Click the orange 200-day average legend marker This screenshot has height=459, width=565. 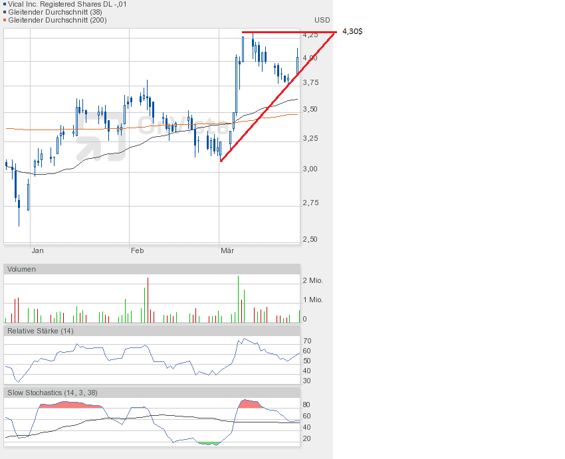(x=4, y=20)
